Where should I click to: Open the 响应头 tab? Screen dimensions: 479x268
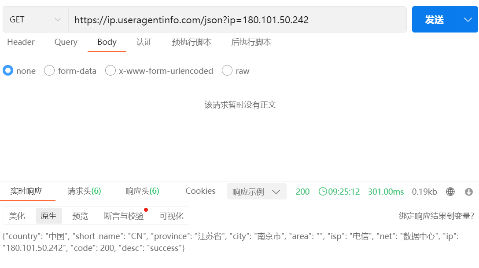[142, 191]
